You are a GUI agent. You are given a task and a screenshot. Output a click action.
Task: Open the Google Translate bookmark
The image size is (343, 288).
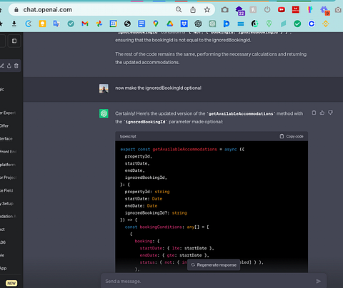tap(56, 24)
